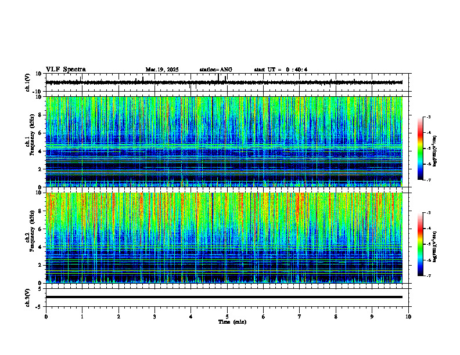Viewport: 460px width, 355px height.
Task: Click the "8" tick on ch.1 frequency axis
Action: [41, 115]
